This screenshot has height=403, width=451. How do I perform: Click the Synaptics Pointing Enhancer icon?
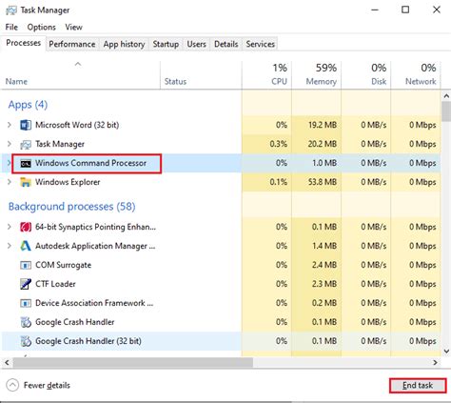[26, 227]
